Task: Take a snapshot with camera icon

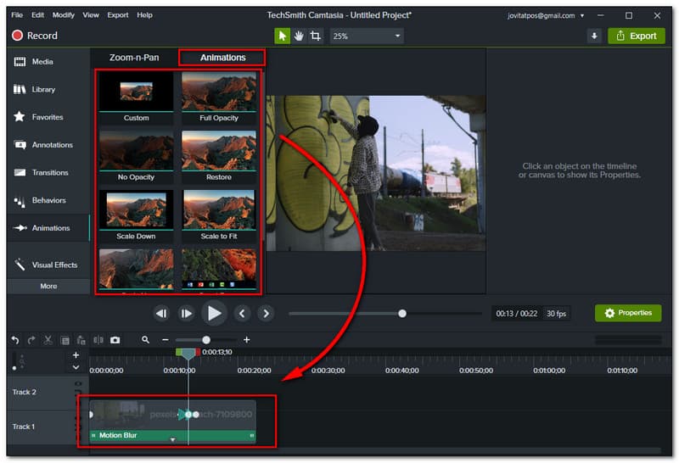Action: coord(115,340)
